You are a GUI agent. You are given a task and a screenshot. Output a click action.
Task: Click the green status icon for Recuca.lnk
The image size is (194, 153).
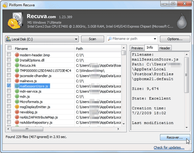17,65
